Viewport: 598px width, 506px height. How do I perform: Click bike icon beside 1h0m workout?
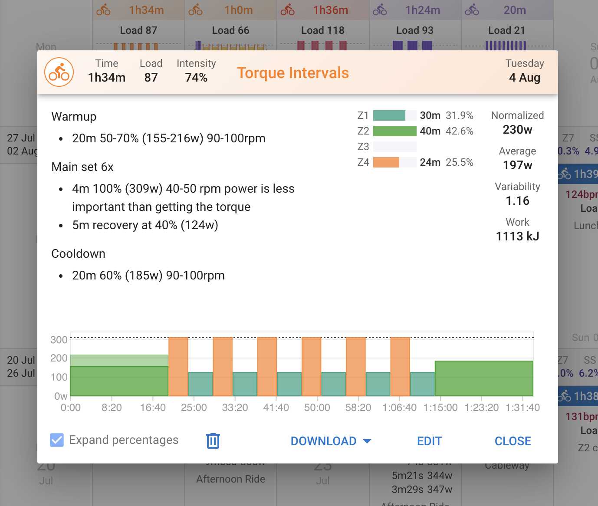[195, 10]
